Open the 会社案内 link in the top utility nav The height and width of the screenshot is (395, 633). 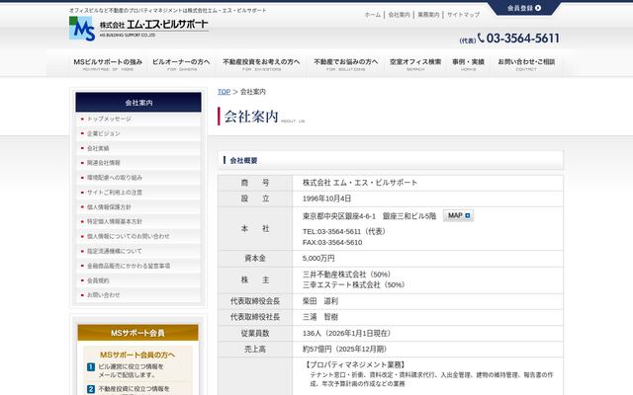(399, 15)
